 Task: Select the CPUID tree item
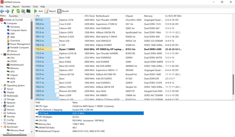click(12, 61)
